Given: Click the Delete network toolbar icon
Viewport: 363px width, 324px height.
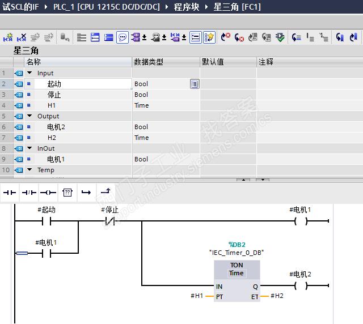Looking at the screenshot, I should (22, 37).
